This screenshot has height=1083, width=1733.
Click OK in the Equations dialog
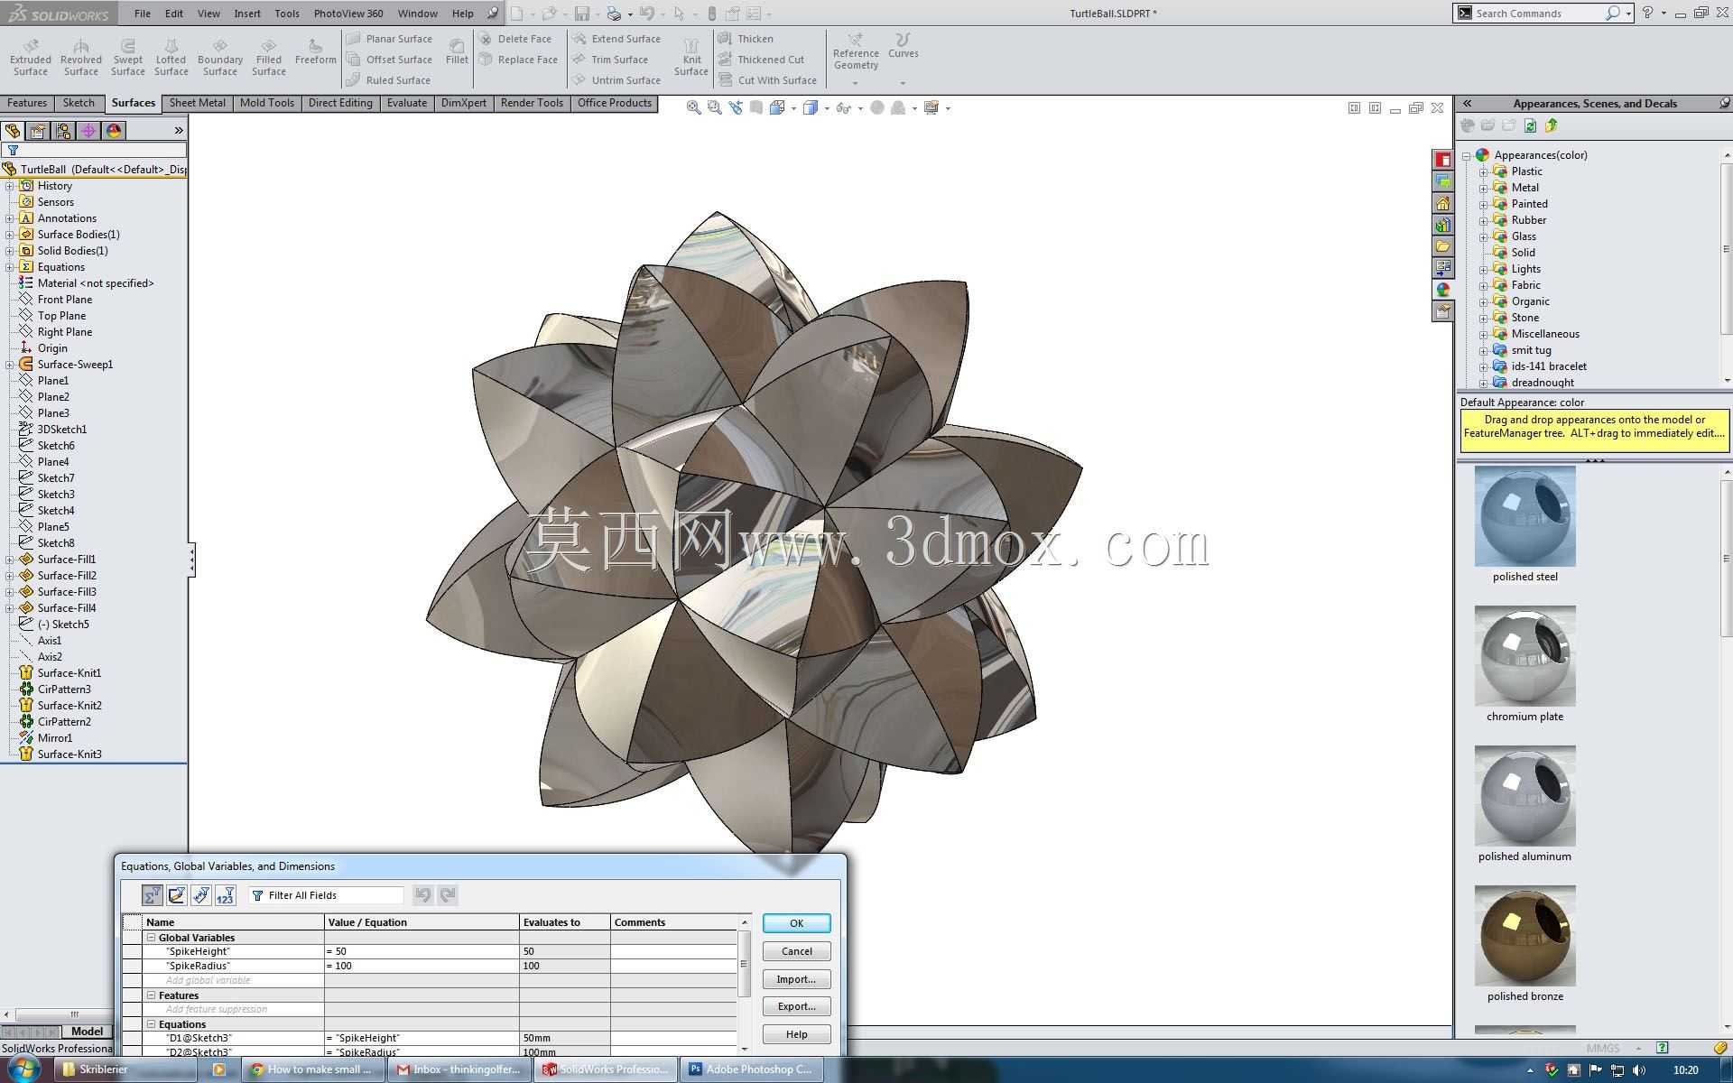[796, 923]
